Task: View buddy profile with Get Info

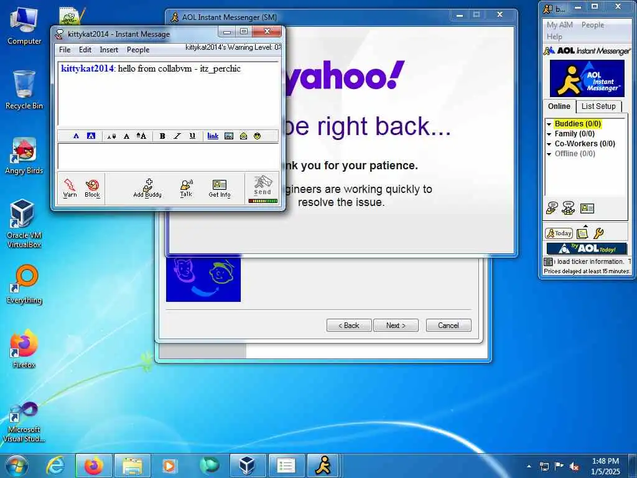Action: pyautogui.click(x=220, y=188)
